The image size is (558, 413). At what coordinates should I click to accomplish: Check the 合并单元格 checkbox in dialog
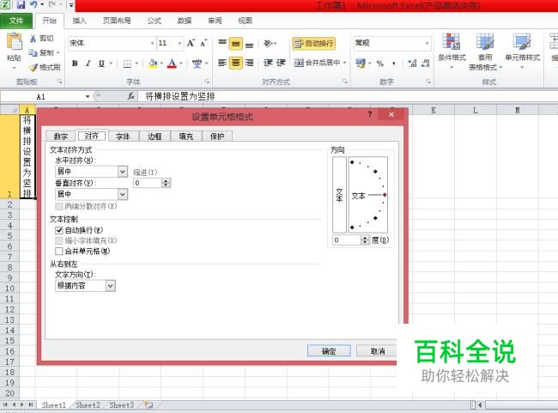tap(59, 252)
